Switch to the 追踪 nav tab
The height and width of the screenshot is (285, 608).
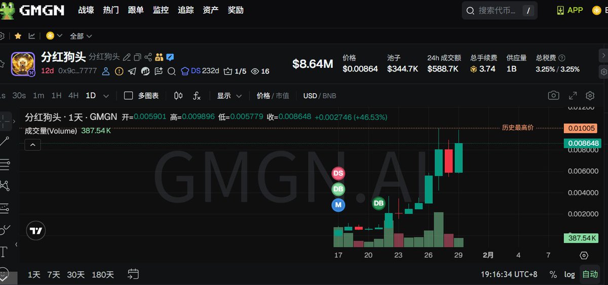tap(185, 10)
